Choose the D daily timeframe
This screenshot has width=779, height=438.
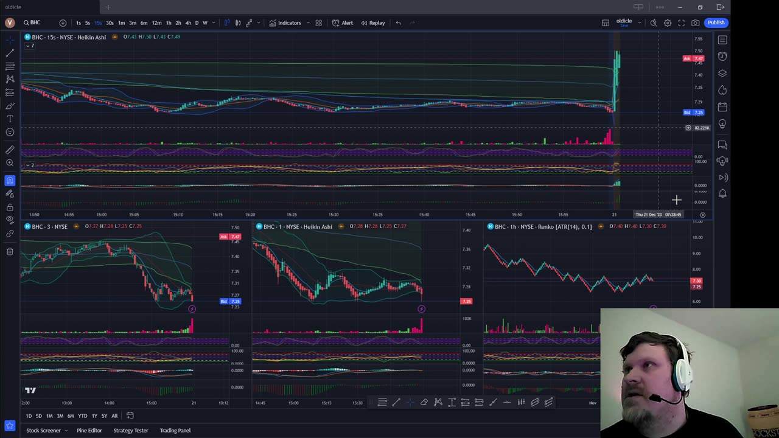pos(197,23)
